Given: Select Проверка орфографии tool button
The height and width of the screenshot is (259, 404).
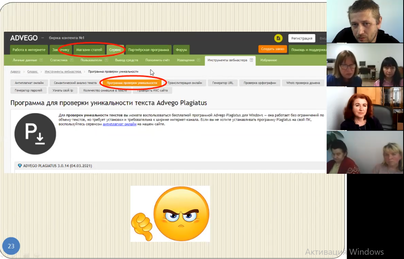Looking at the screenshot, I should (260, 83).
